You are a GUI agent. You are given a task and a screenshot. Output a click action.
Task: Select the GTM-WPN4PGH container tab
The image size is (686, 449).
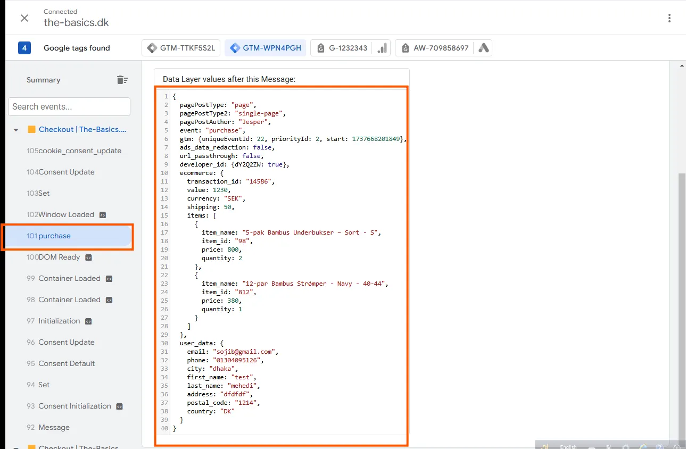coord(266,48)
